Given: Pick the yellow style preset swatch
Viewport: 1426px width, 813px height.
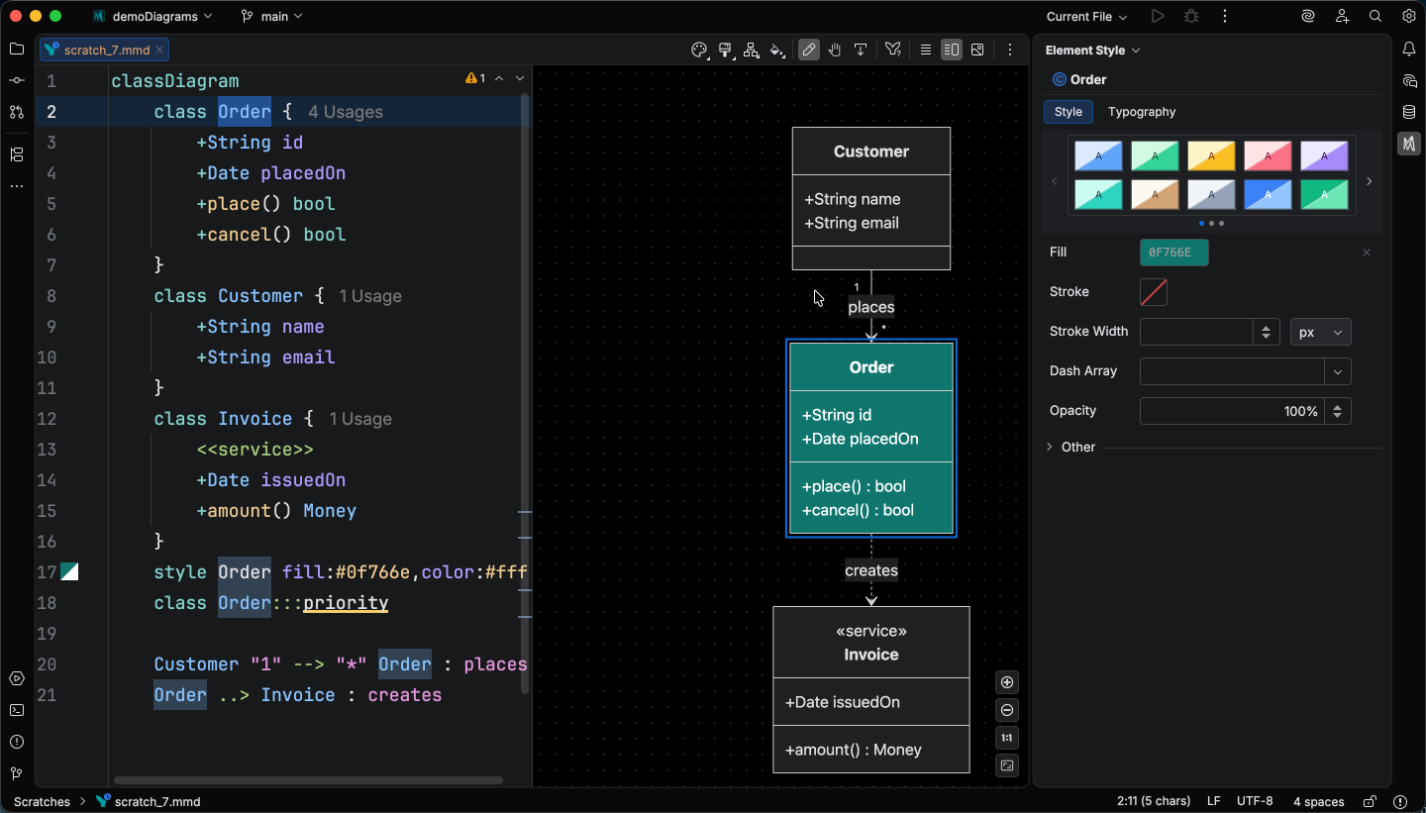Looking at the screenshot, I should point(1211,155).
